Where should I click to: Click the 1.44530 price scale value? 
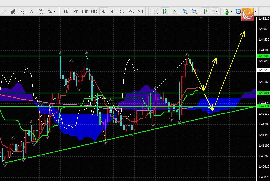click(264, 40)
